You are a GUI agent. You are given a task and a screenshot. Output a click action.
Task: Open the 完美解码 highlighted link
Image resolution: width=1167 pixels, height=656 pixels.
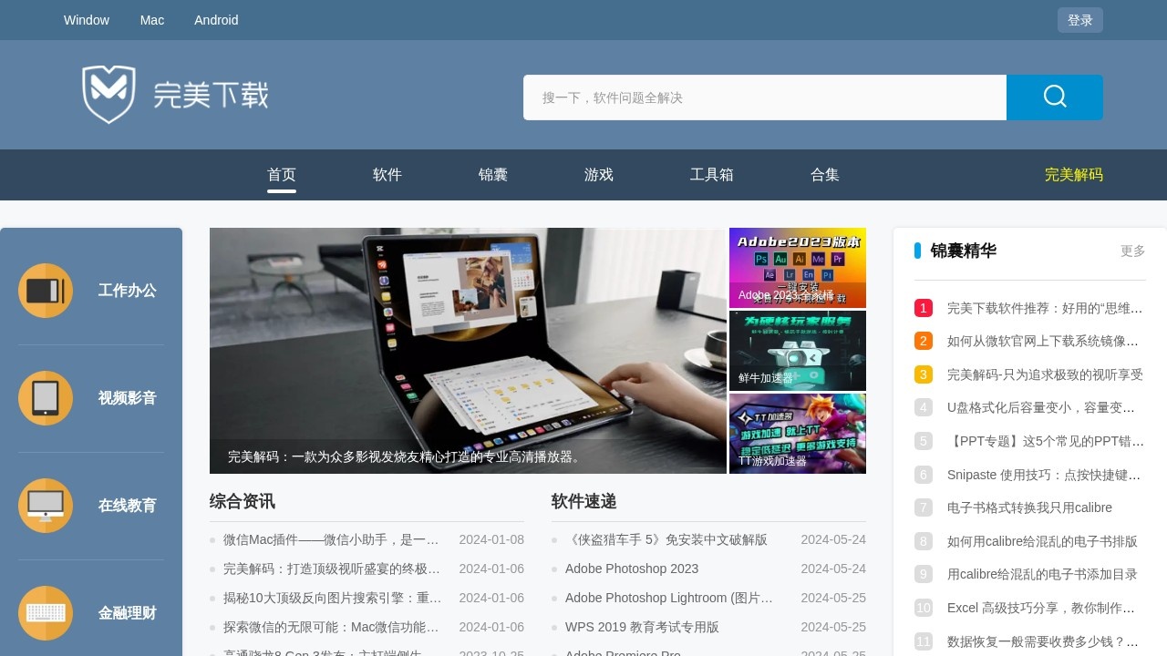pyautogui.click(x=1074, y=175)
